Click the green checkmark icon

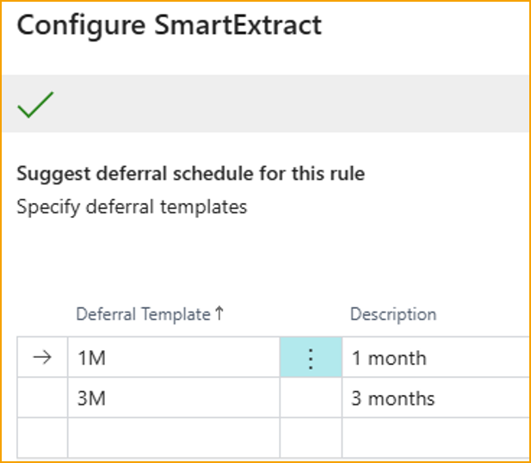tap(35, 106)
